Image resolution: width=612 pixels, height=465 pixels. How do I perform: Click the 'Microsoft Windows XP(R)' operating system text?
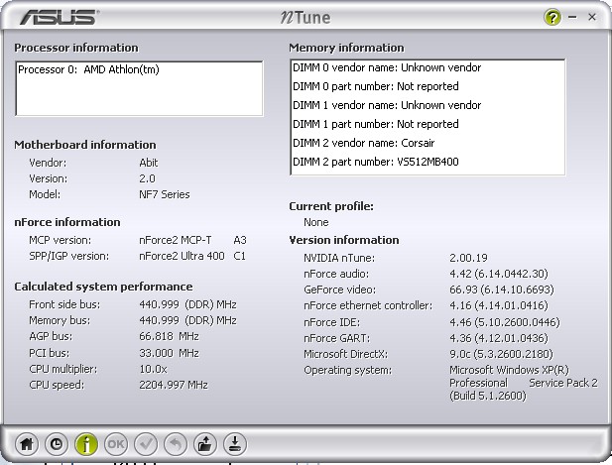coord(509,370)
